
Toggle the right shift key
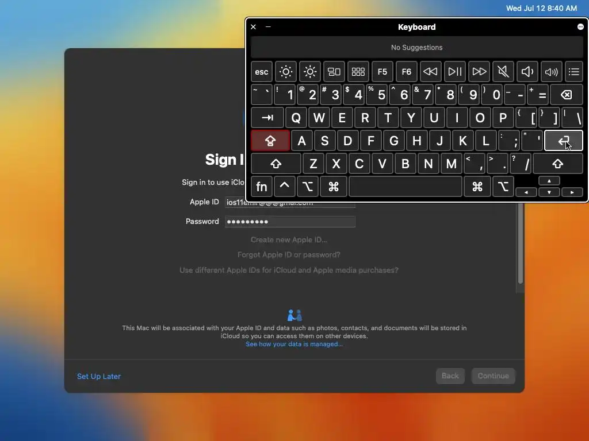tap(558, 164)
